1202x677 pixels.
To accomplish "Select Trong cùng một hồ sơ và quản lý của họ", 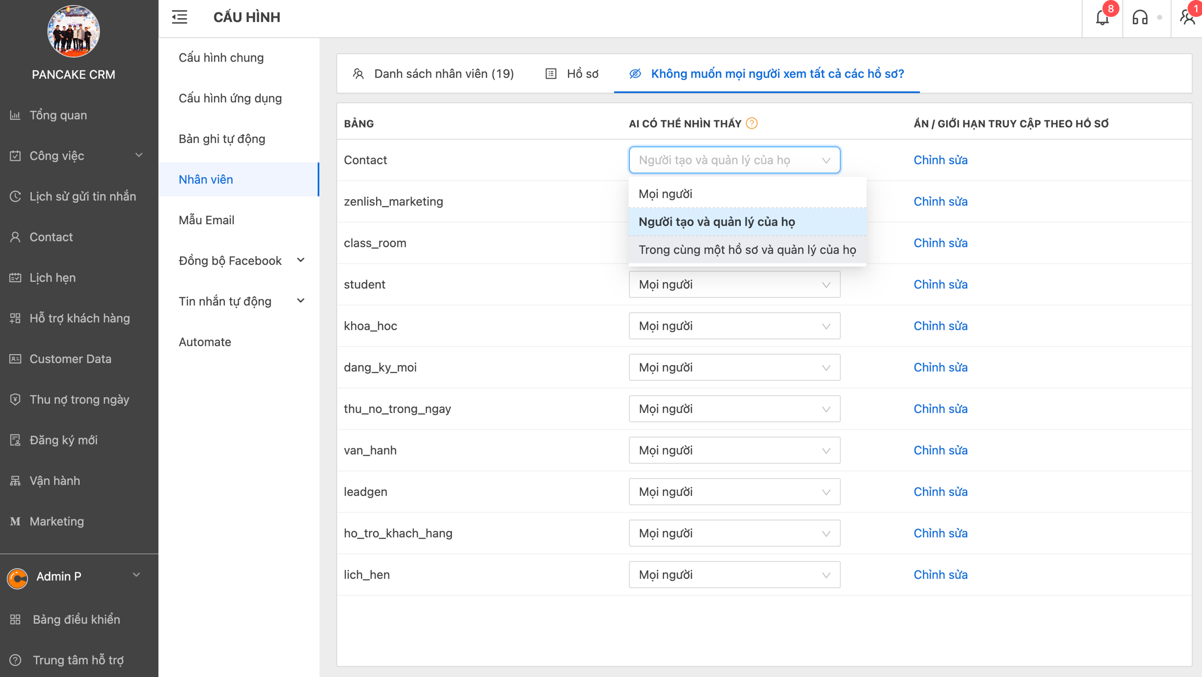I will click(x=747, y=250).
